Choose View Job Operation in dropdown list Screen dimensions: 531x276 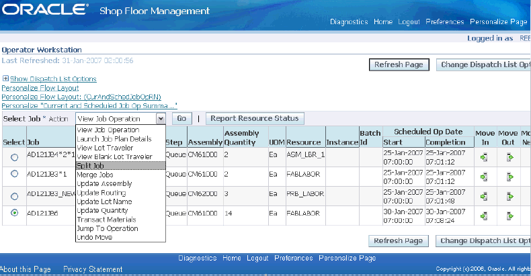(120, 130)
